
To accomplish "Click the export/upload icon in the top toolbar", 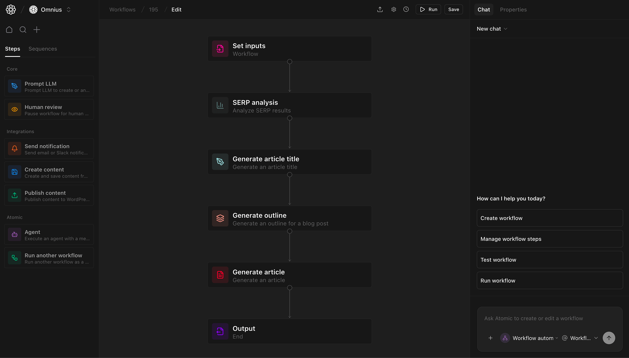I will click(x=380, y=10).
